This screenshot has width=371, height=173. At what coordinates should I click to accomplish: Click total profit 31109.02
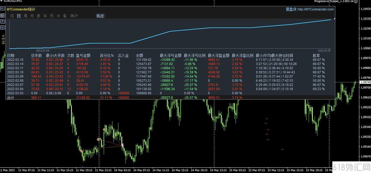[x=83, y=98]
